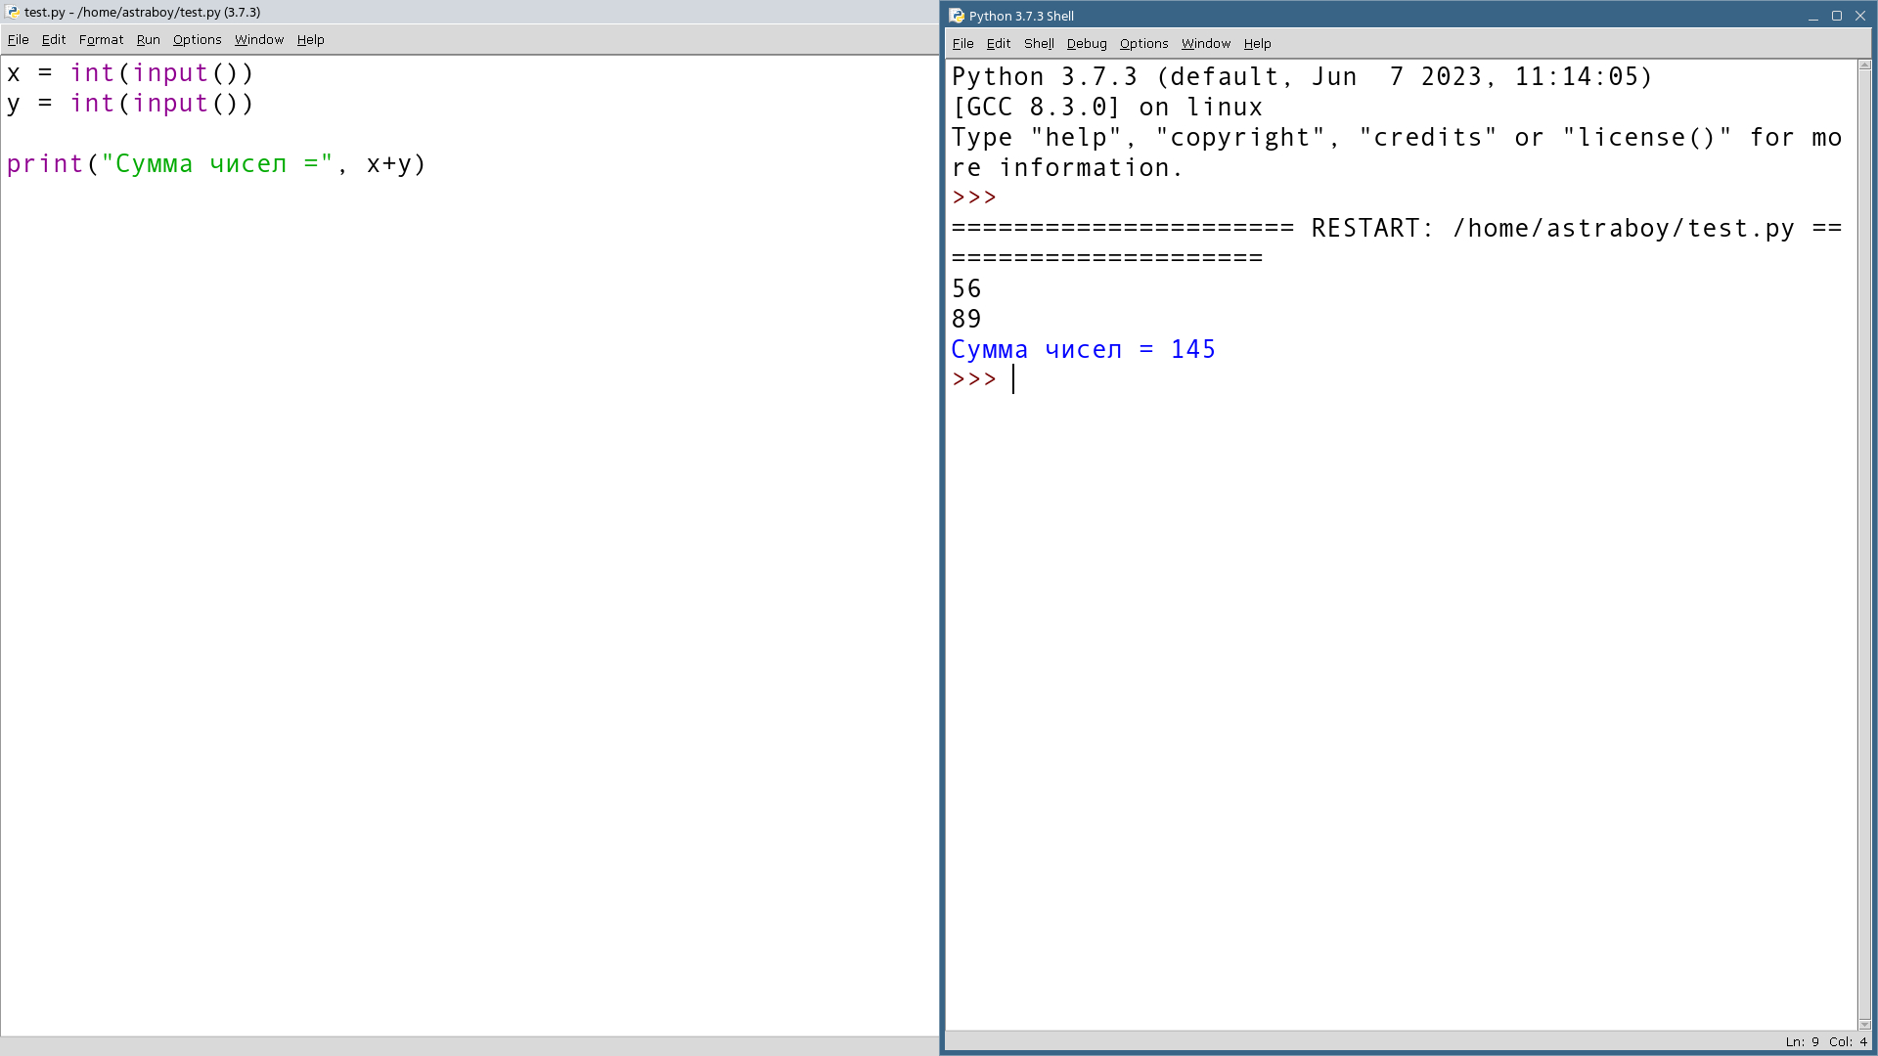Viewport: 1878px width, 1056px height.
Task: Open Edit menu in test.py editor
Action: pos(54,40)
